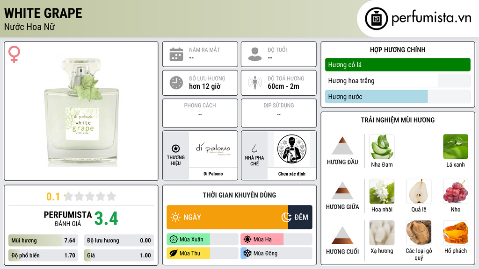The width and height of the screenshot is (479, 269).
Task: Click the snowflake icon for Mùa Đông
Action: (x=247, y=253)
